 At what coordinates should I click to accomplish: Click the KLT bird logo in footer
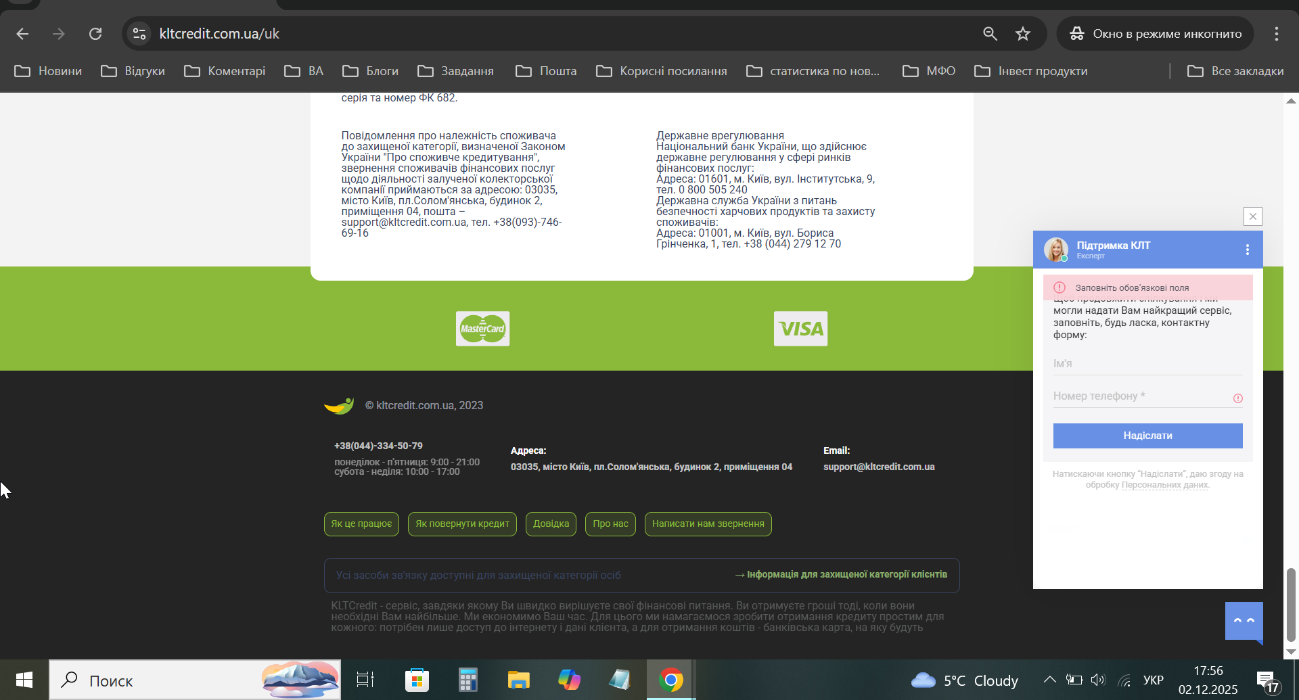coord(339,406)
